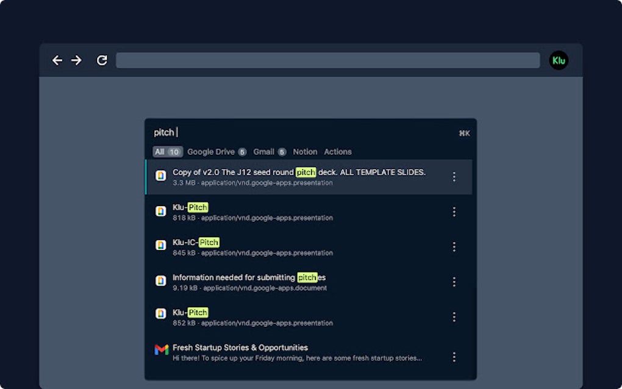
Task: Click the browser address bar
Action: tap(327, 60)
